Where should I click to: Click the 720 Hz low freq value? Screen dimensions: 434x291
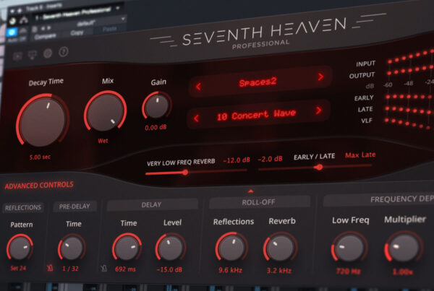click(x=348, y=272)
